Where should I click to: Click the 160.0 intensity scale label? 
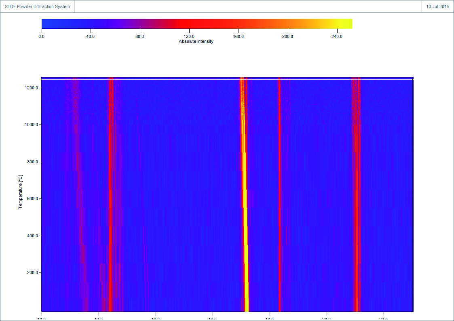(x=238, y=36)
